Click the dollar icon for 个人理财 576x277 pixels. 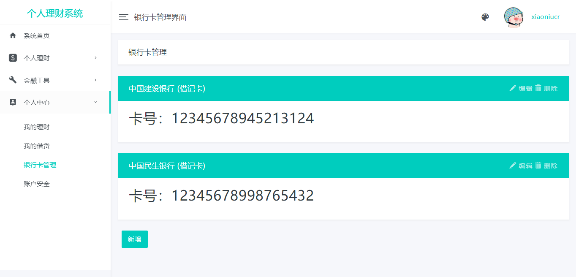(13, 58)
